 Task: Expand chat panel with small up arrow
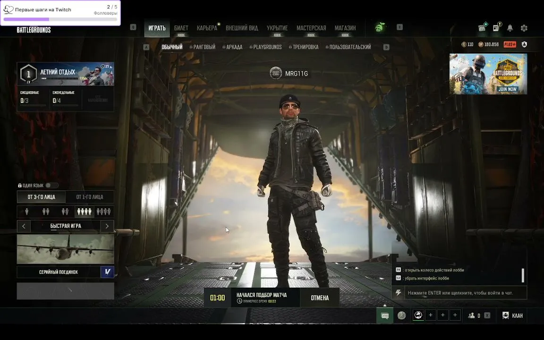tap(385, 305)
